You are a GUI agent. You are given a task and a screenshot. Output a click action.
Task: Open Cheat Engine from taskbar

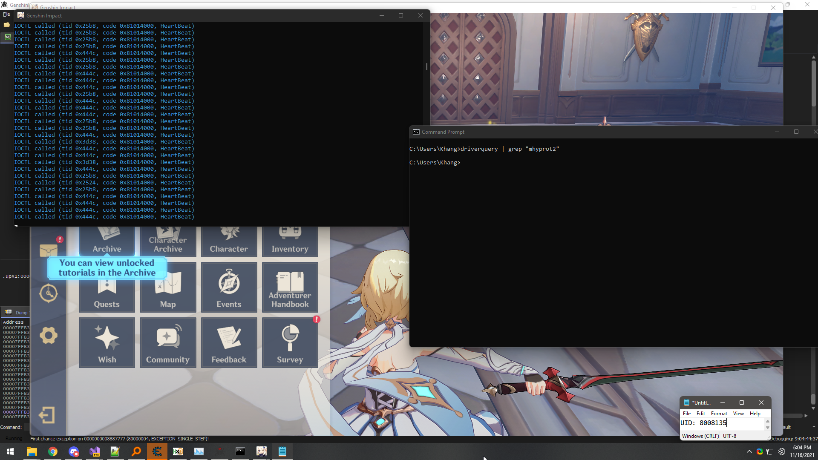tap(157, 451)
